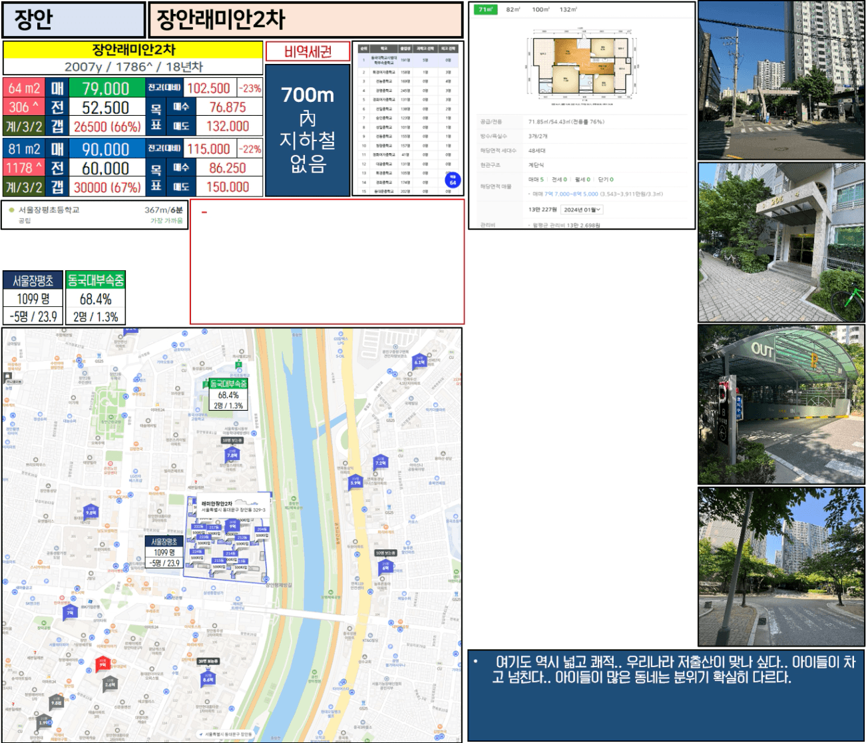Open the building 206 entrance photo
The width and height of the screenshot is (866, 743).
click(781, 242)
